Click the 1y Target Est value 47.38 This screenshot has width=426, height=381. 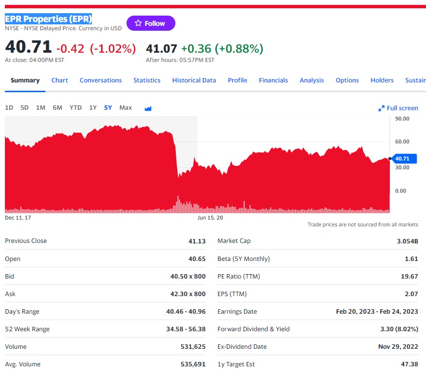pos(409,364)
